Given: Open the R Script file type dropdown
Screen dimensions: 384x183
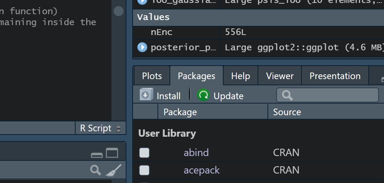Looking at the screenshot, I should (x=100, y=128).
